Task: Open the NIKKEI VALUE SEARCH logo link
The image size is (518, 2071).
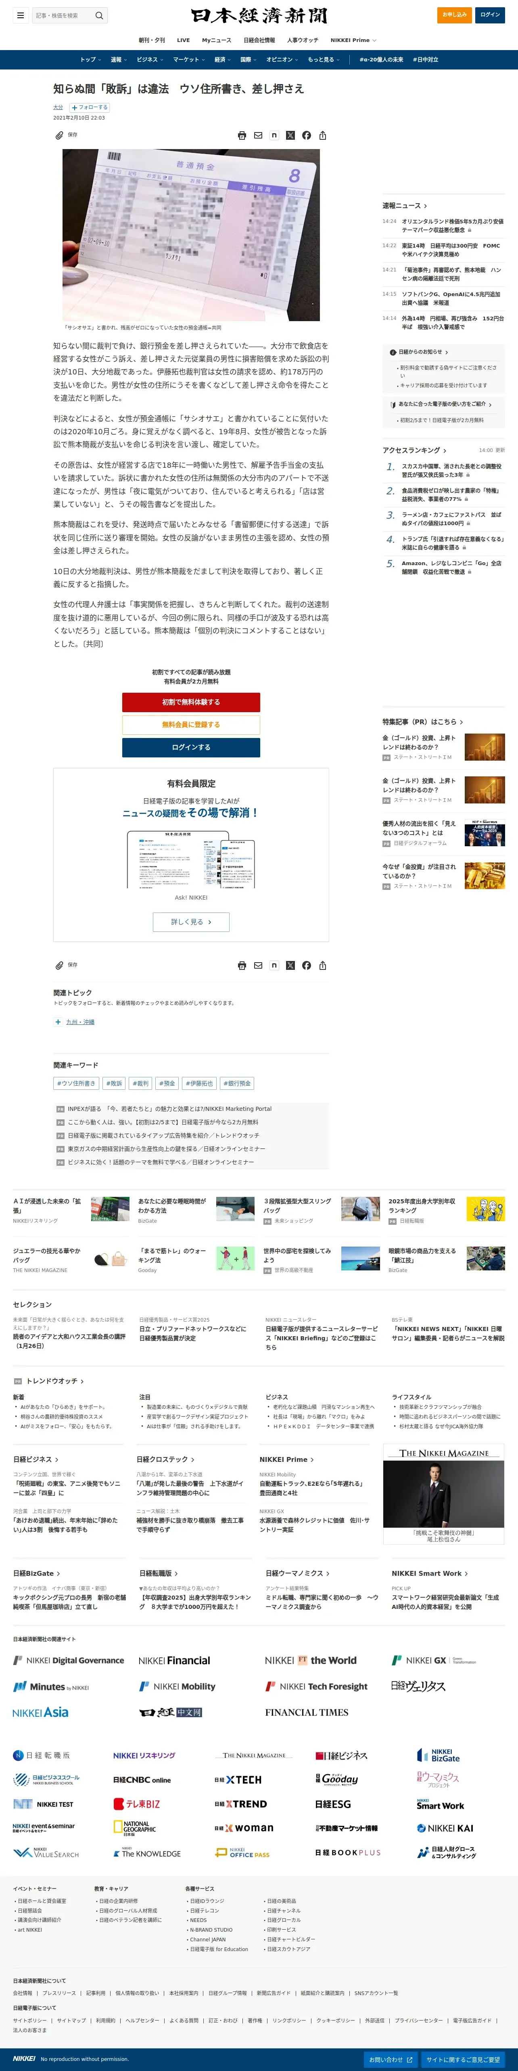Action: pos(46,1852)
